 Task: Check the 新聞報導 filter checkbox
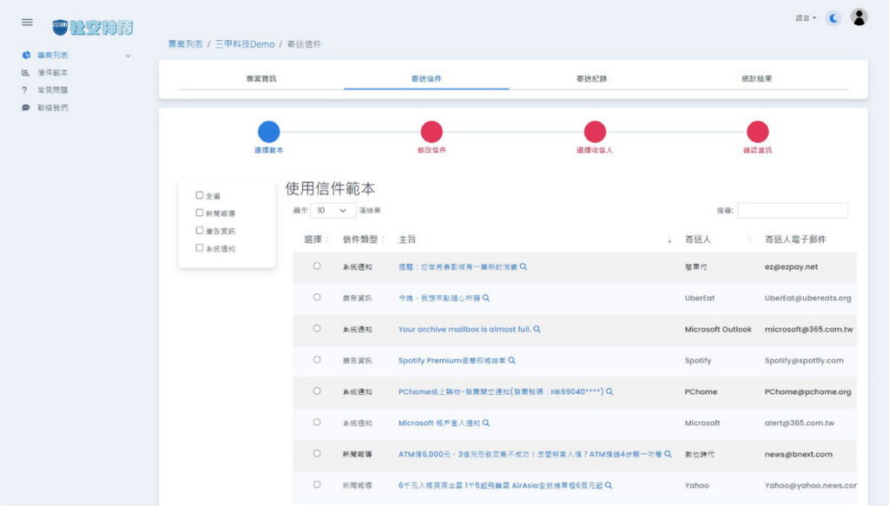point(200,213)
